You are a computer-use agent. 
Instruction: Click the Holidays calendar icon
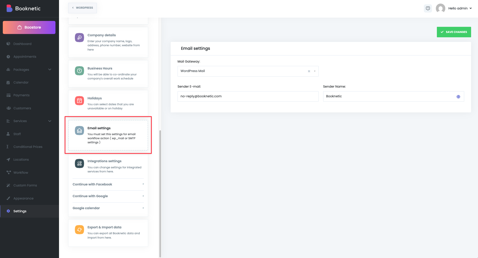[x=79, y=101]
